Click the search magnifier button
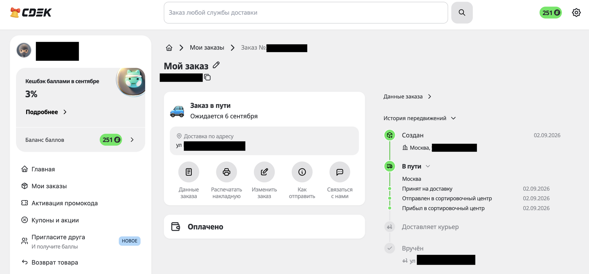 point(462,13)
